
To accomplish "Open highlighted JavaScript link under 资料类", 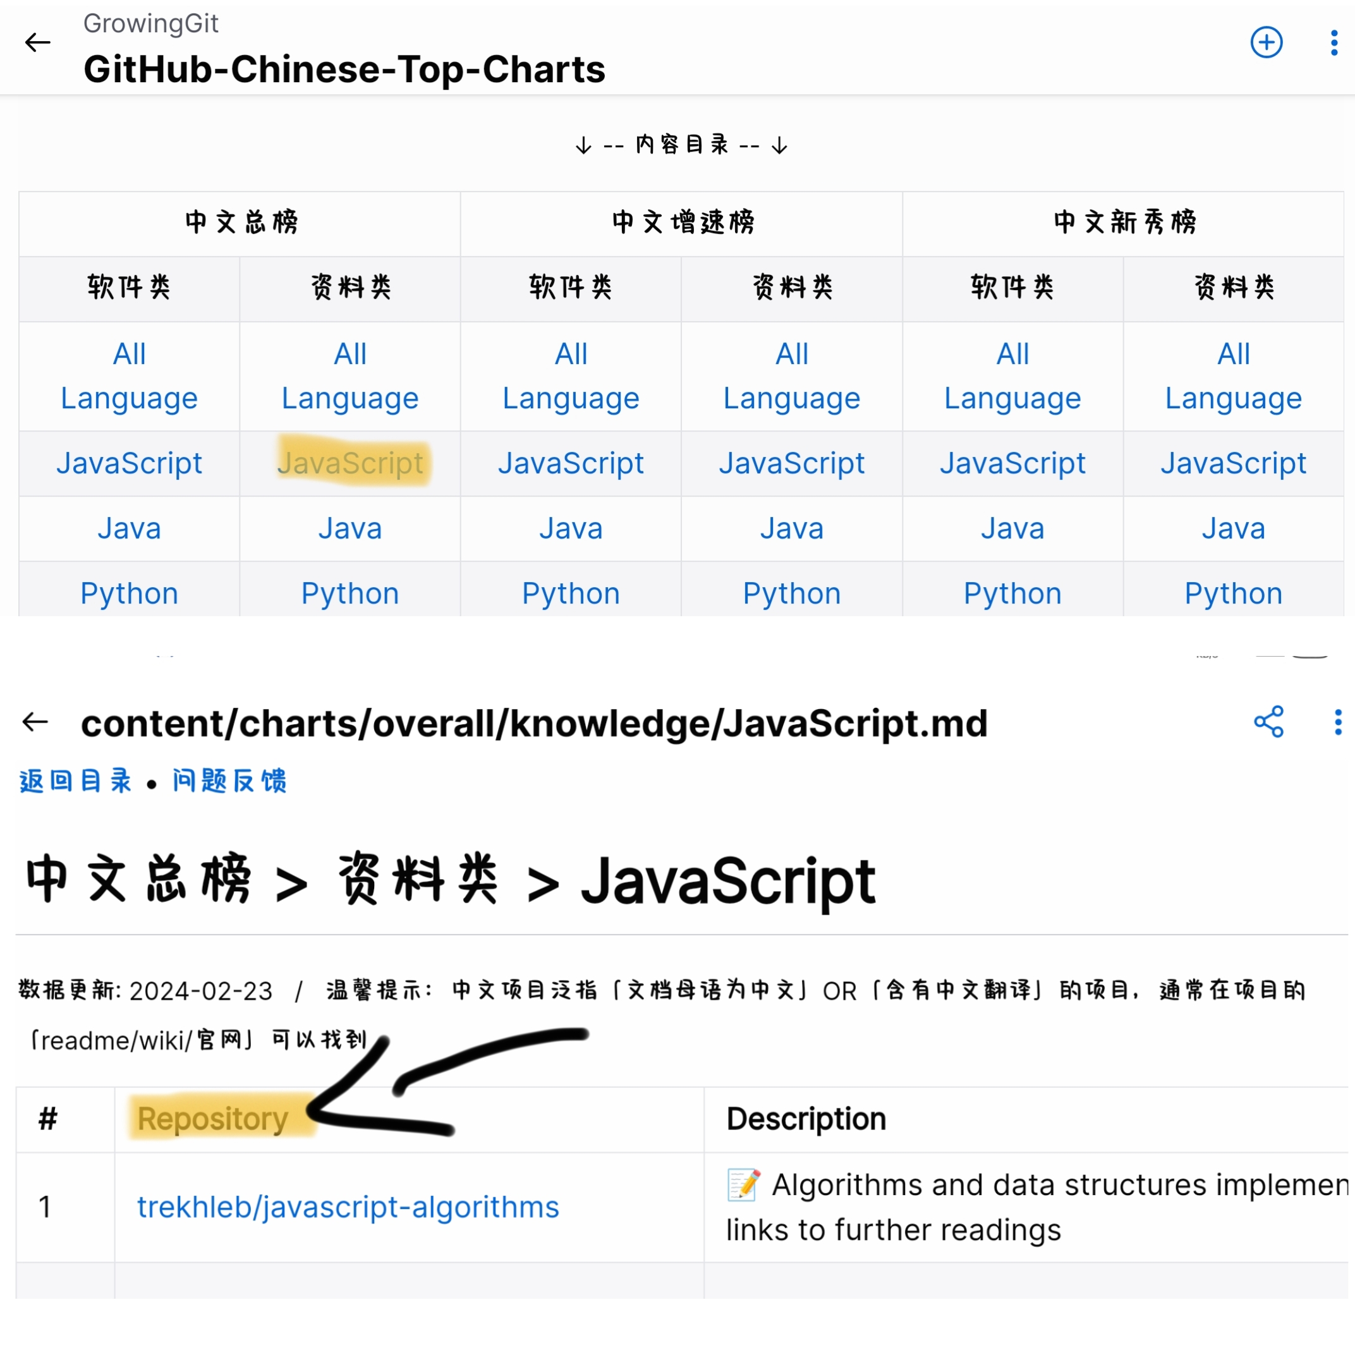I will click(x=350, y=463).
